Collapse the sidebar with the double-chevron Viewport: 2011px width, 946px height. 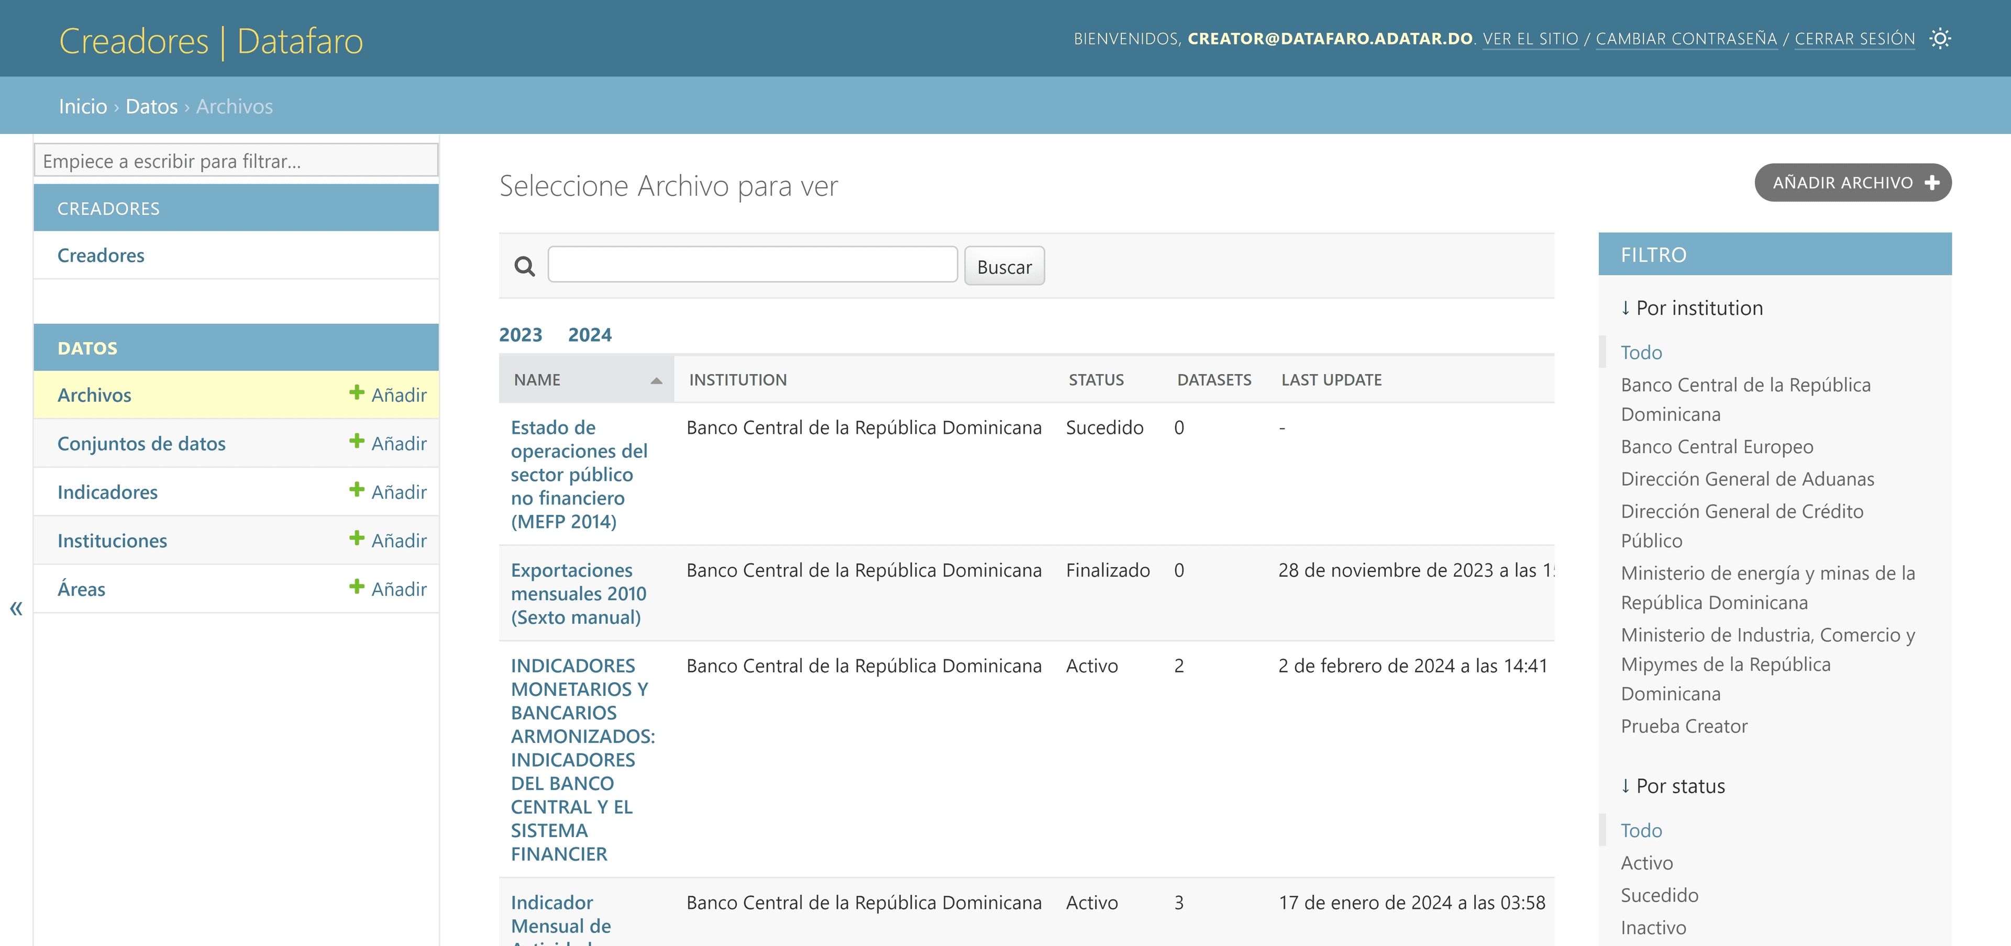tap(16, 609)
